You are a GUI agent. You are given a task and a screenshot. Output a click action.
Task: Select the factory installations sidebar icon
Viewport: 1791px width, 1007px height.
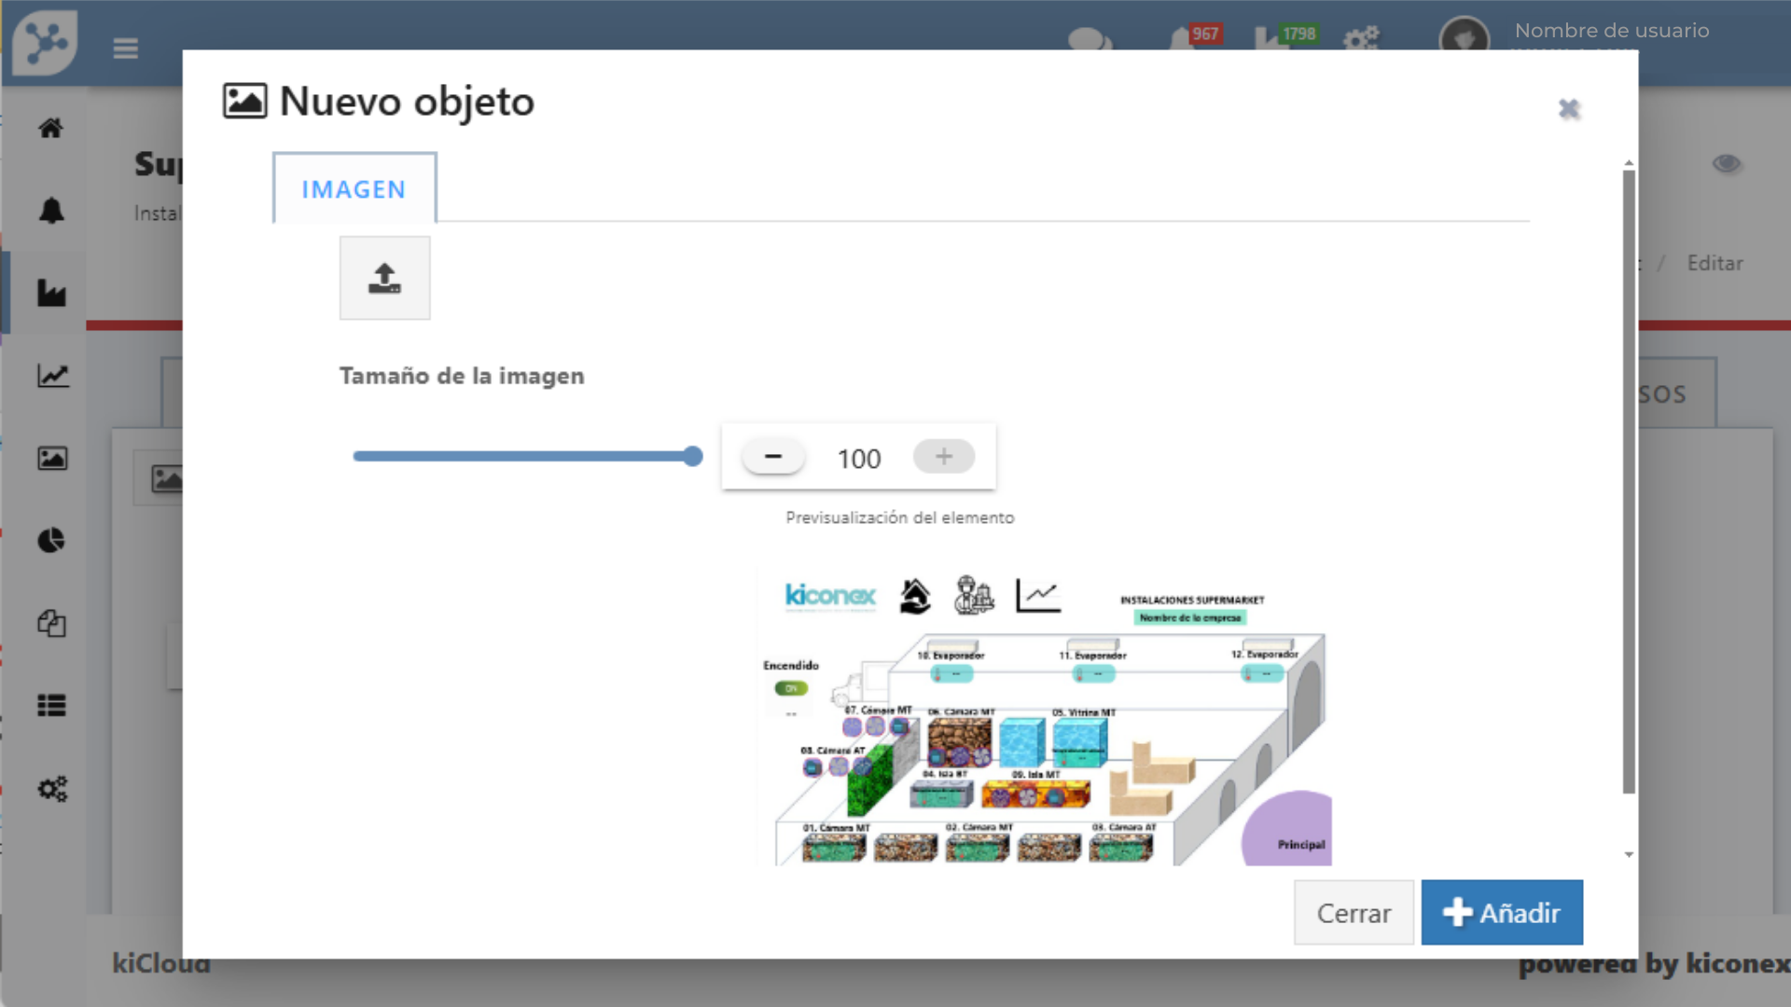click(51, 294)
